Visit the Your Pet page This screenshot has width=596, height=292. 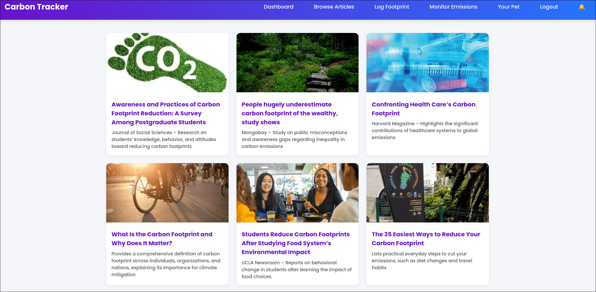[509, 7]
